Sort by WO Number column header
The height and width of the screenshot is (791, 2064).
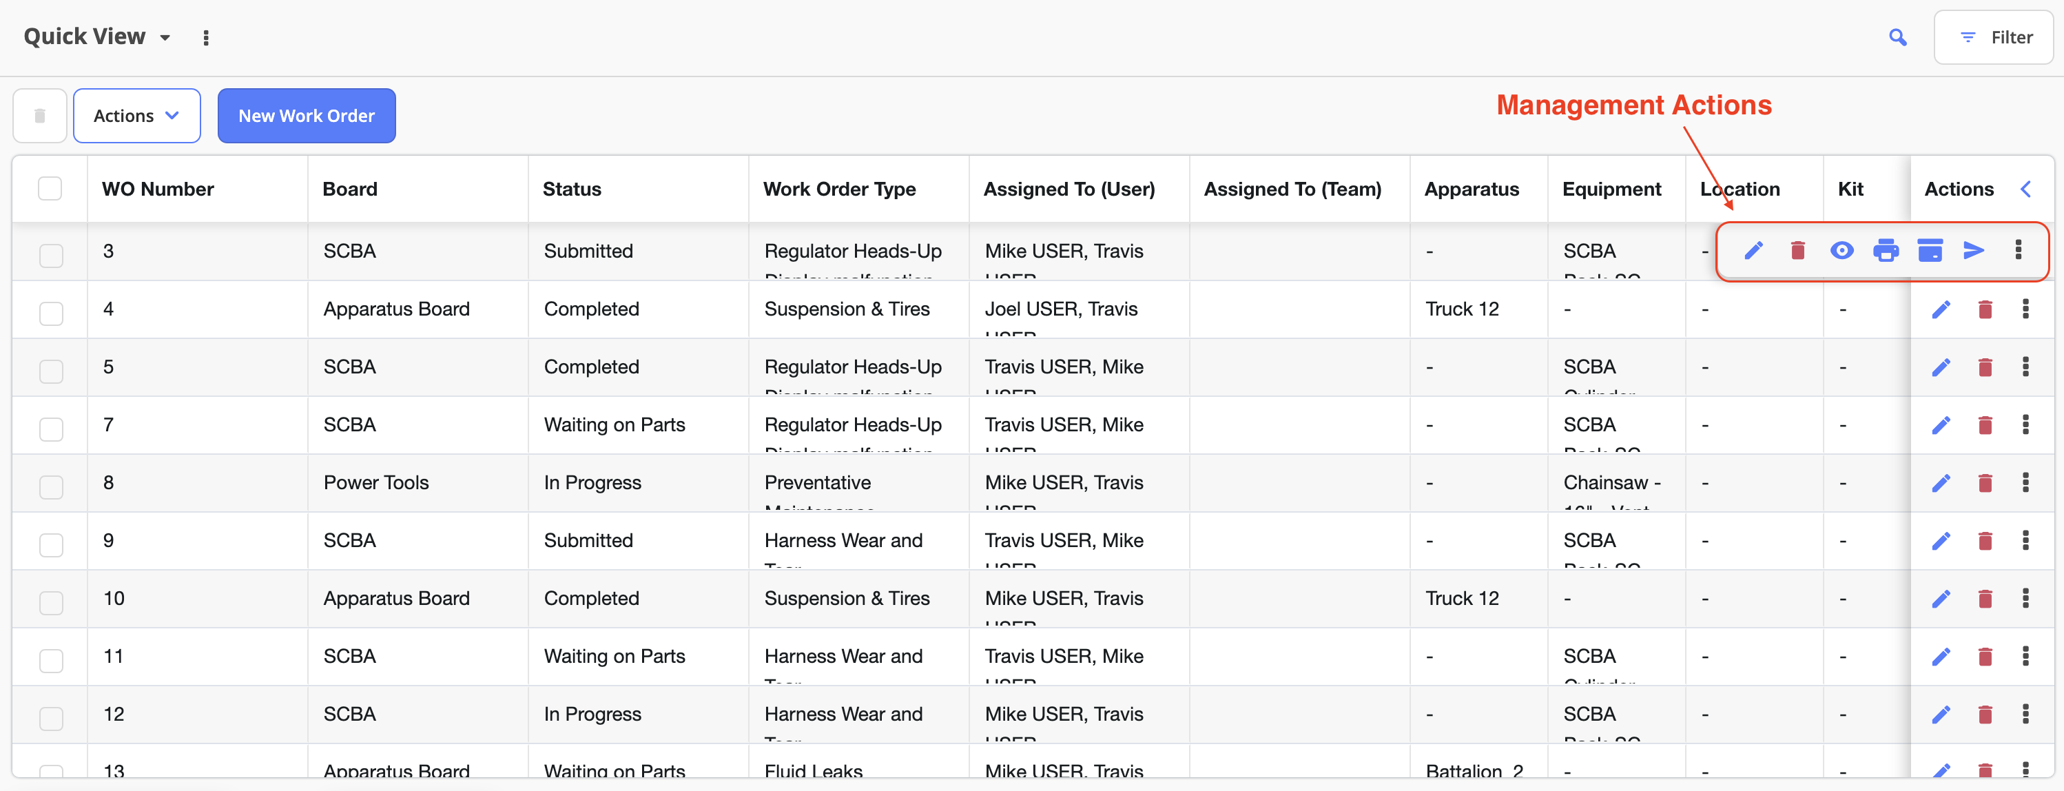click(158, 189)
